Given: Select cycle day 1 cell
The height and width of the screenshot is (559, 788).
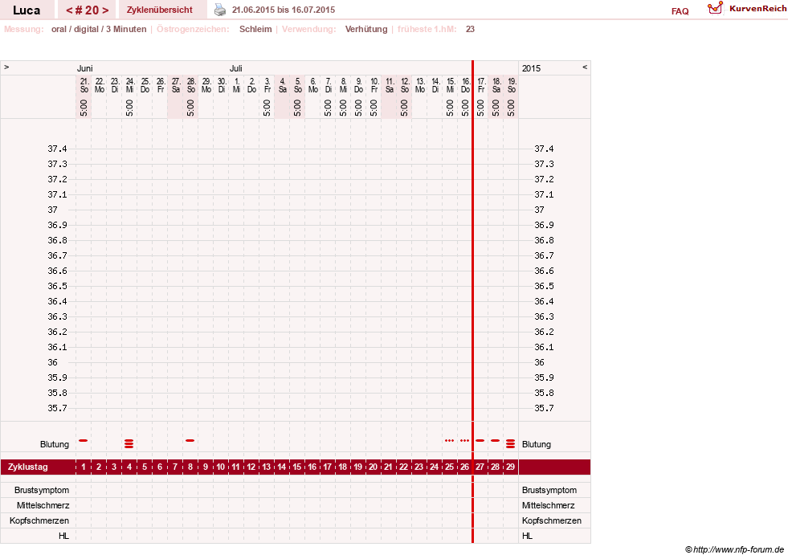Looking at the screenshot, I should (x=84, y=467).
